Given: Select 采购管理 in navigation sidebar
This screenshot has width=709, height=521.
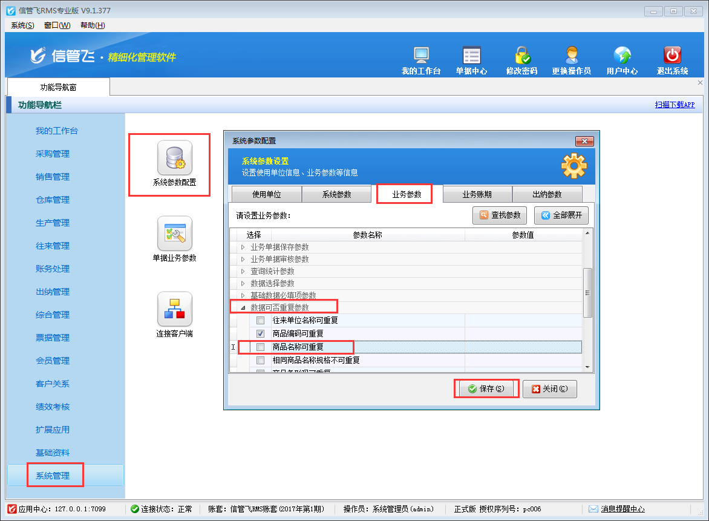Looking at the screenshot, I should [53, 154].
